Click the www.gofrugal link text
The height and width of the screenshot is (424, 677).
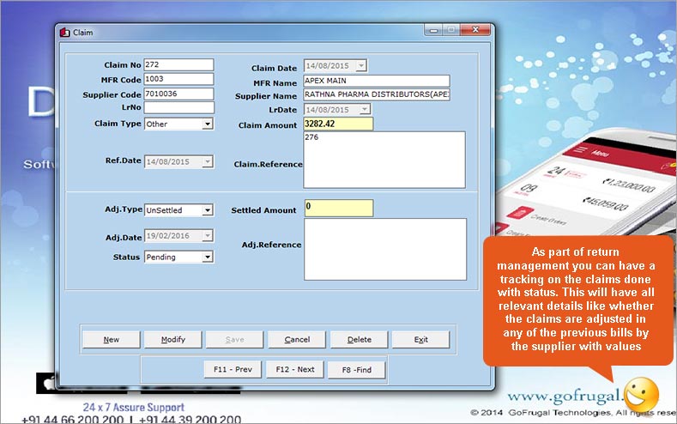pos(565,396)
